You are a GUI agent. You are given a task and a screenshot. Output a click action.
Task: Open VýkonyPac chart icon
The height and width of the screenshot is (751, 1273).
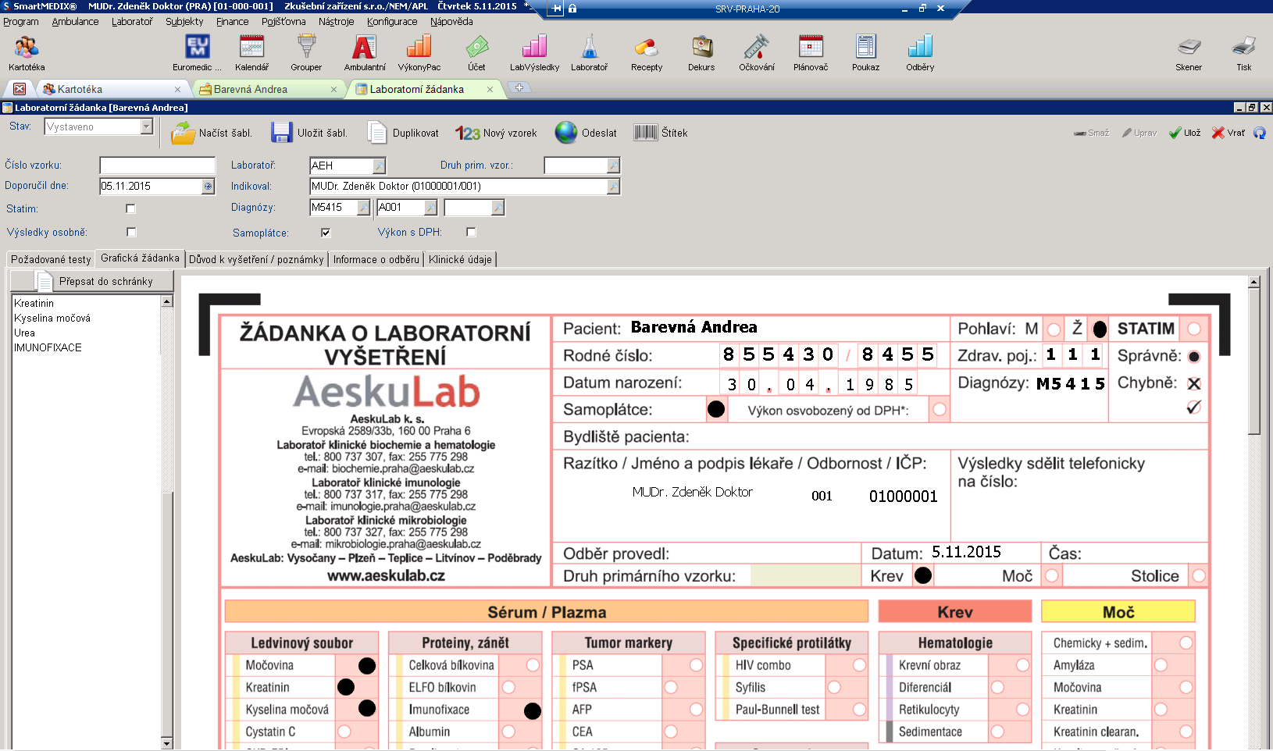pyautogui.click(x=419, y=53)
